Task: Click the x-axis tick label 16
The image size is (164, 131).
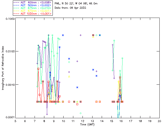Action: coord(121,121)
